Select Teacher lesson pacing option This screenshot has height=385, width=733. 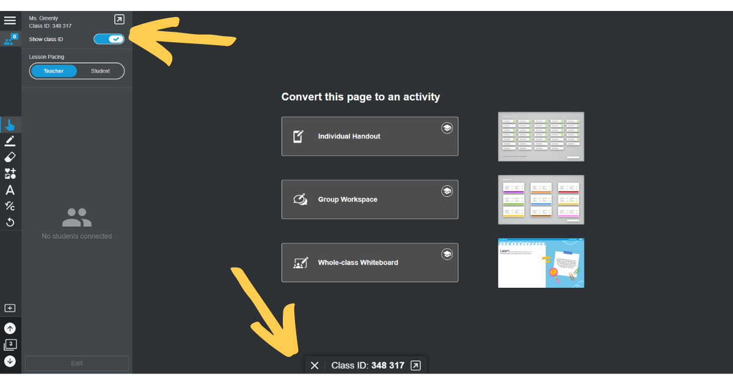point(53,70)
